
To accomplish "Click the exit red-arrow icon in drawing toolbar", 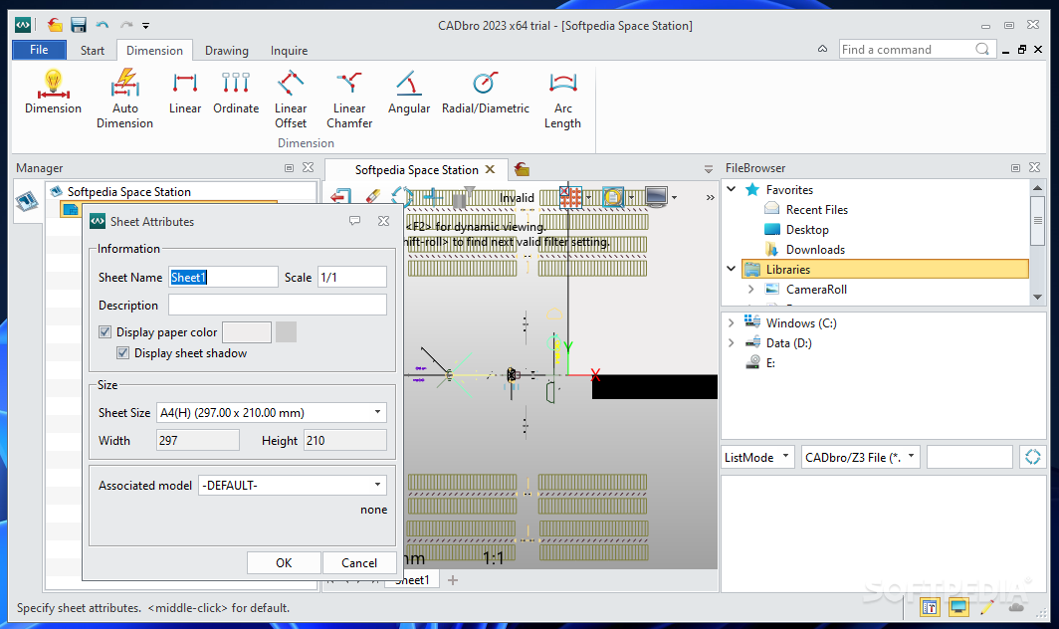I will 340,197.
